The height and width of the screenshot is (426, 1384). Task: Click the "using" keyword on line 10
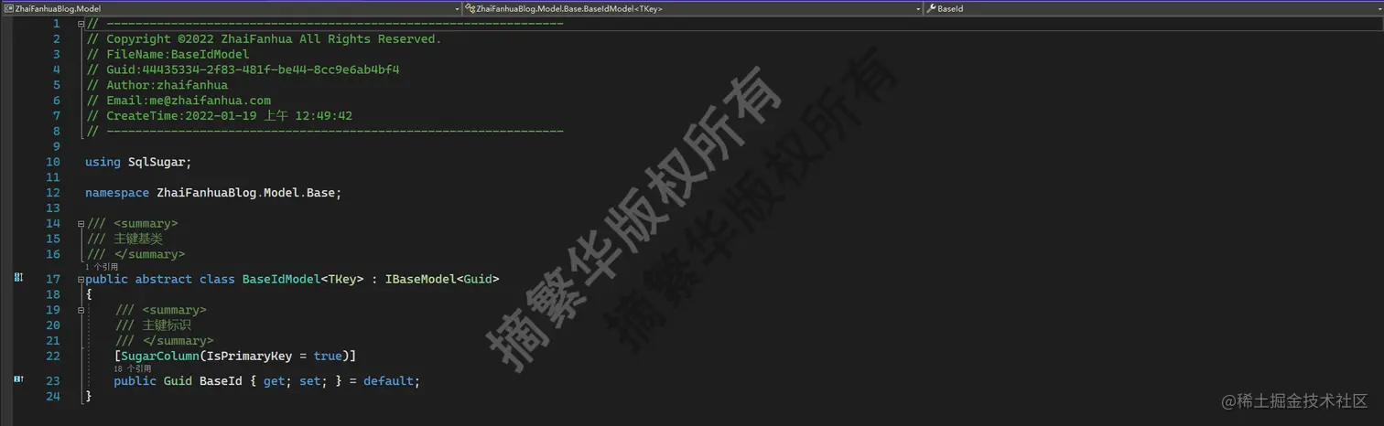(103, 162)
